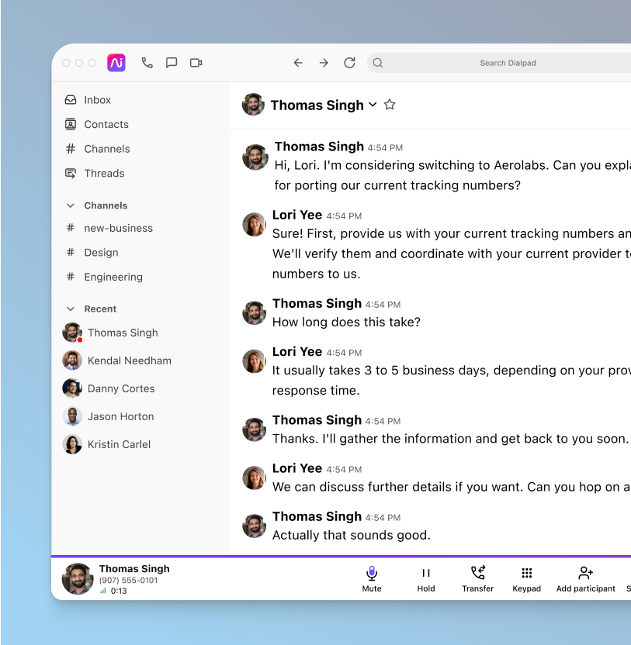Select Danny Cortes in Recent list
The height and width of the screenshot is (645, 631).
[x=121, y=388]
